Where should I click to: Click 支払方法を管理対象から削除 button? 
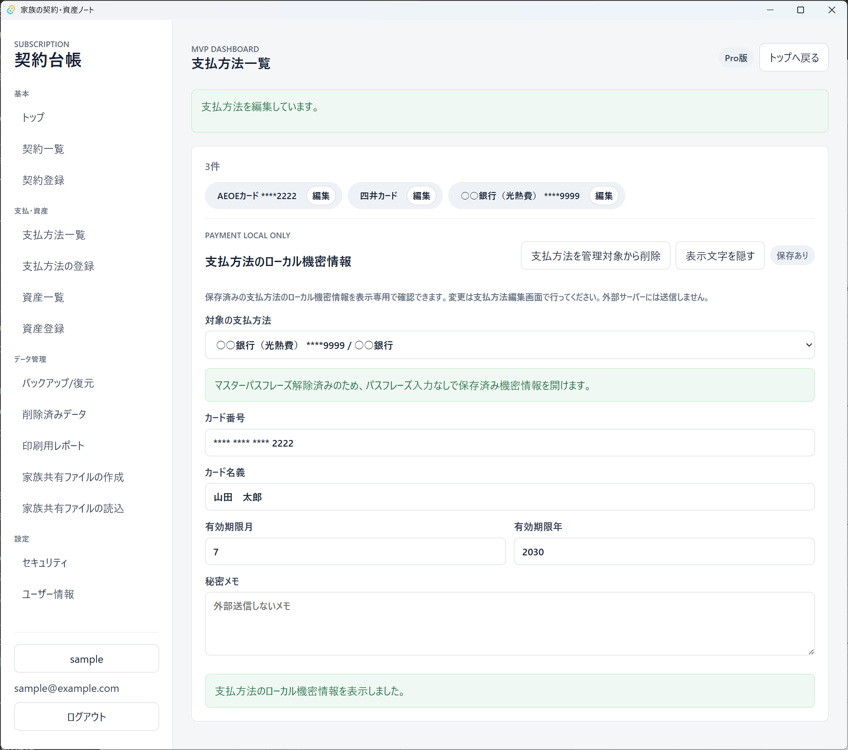[595, 256]
